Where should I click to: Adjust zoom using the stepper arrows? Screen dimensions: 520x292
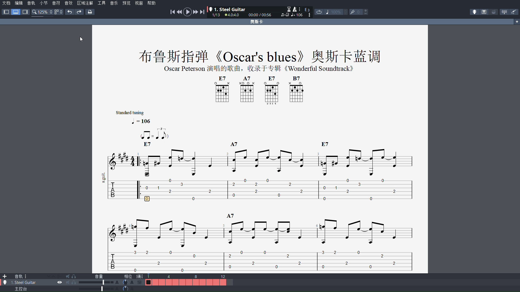[x=51, y=12]
